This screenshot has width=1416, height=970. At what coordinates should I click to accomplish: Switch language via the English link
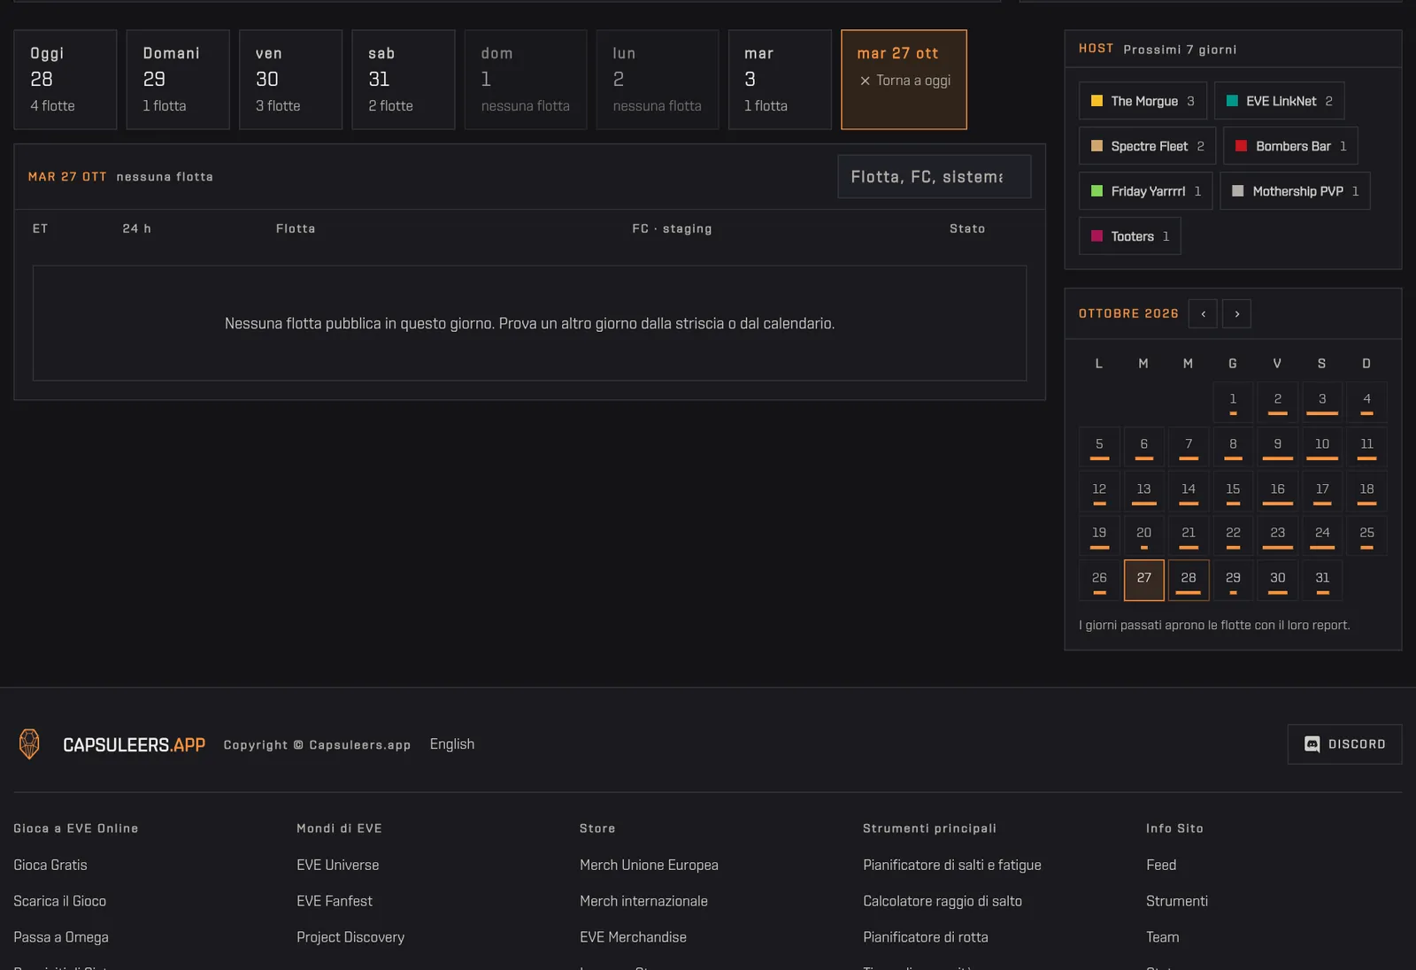(452, 744)
